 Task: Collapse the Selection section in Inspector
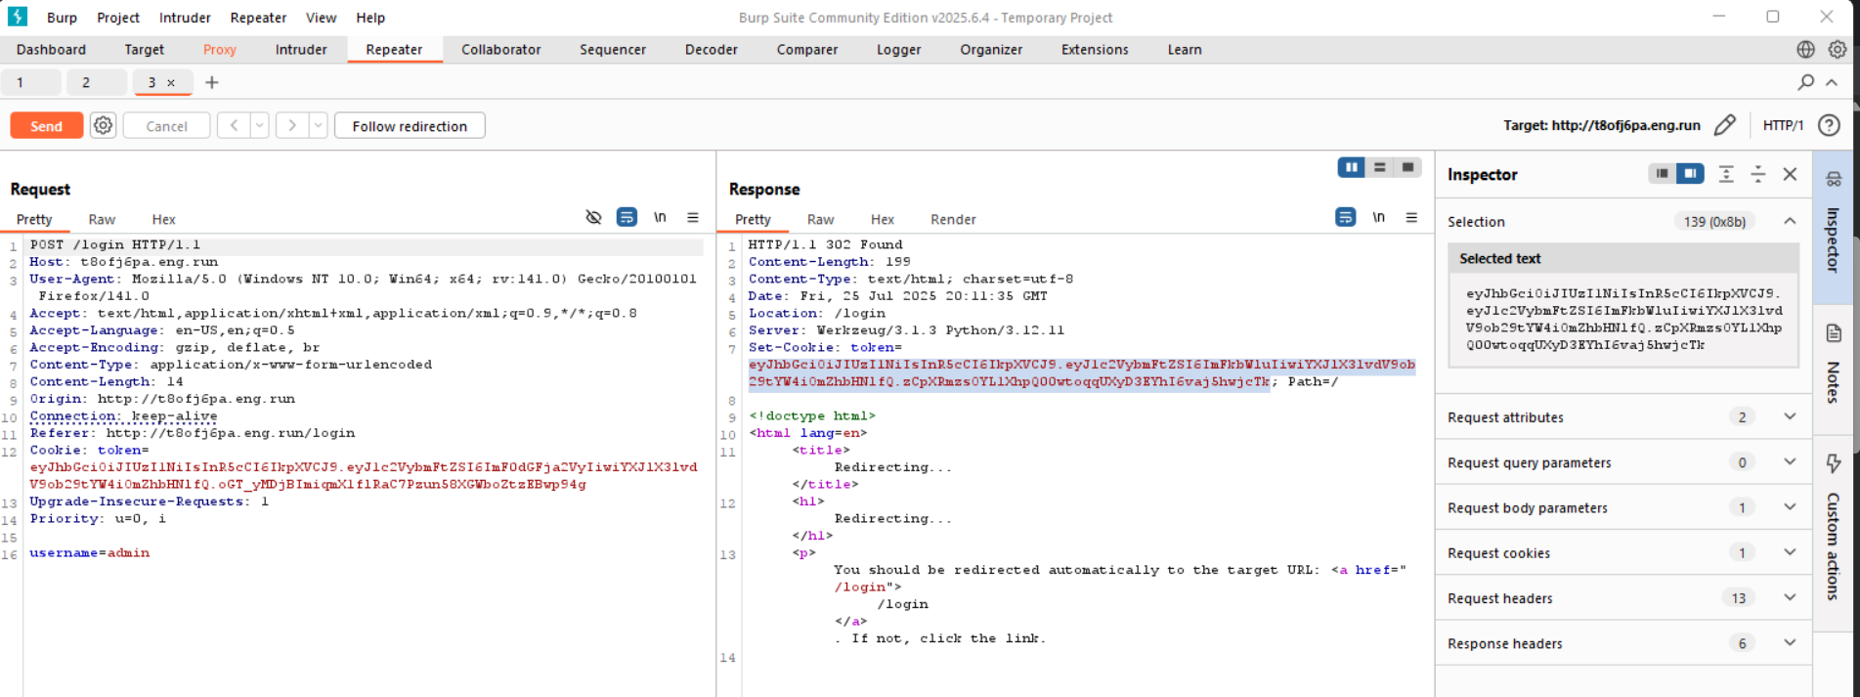[x=1790, y=221]
